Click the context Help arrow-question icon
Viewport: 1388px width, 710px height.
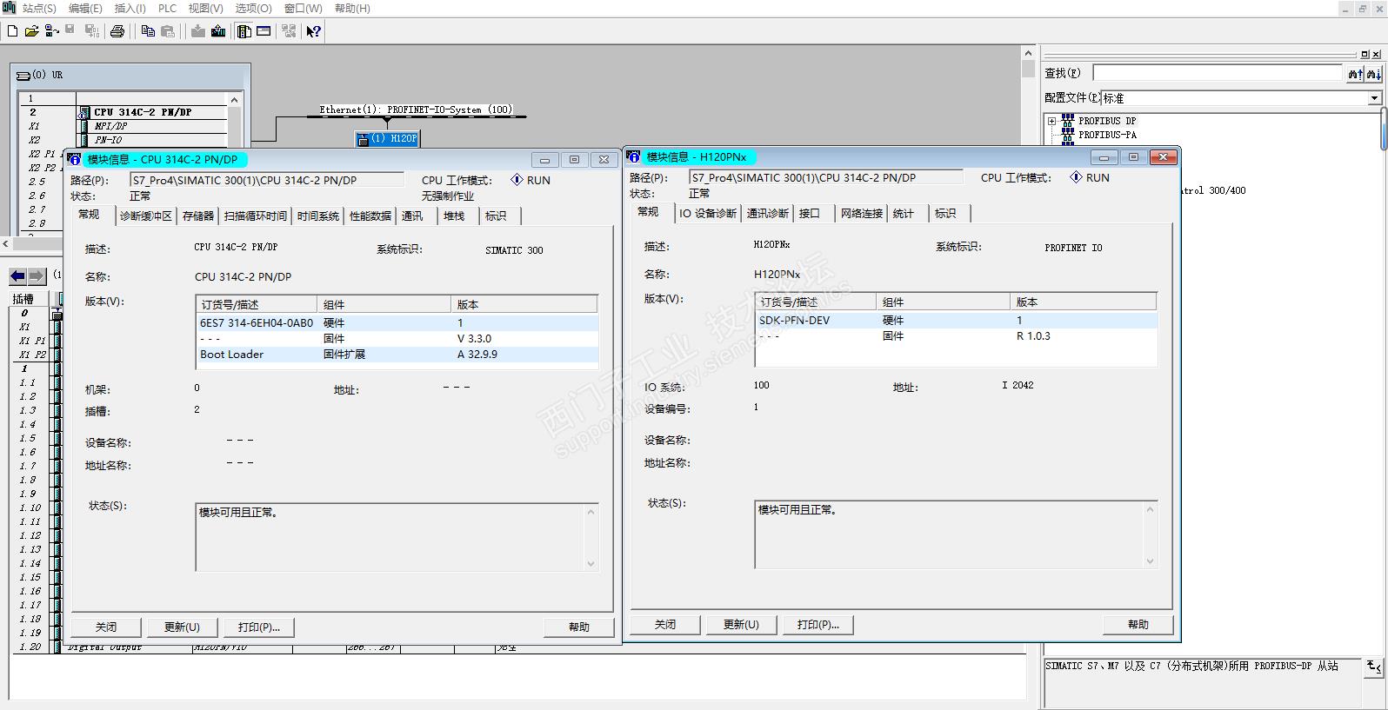313,31
